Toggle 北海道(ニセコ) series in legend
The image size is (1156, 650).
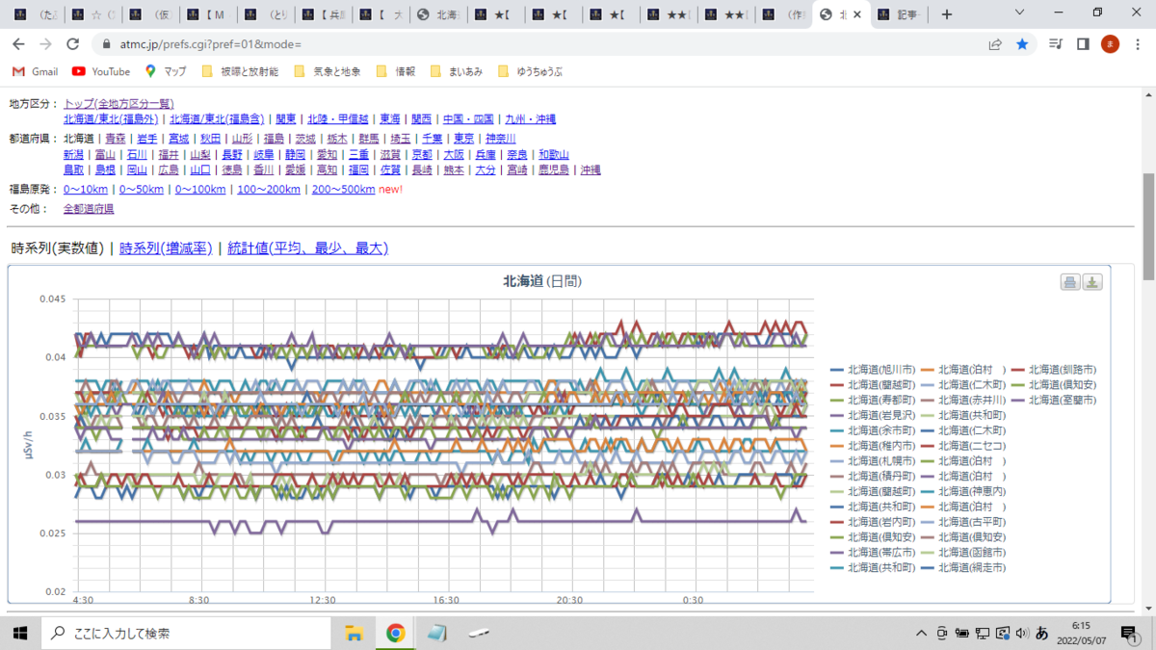(962, 446)
